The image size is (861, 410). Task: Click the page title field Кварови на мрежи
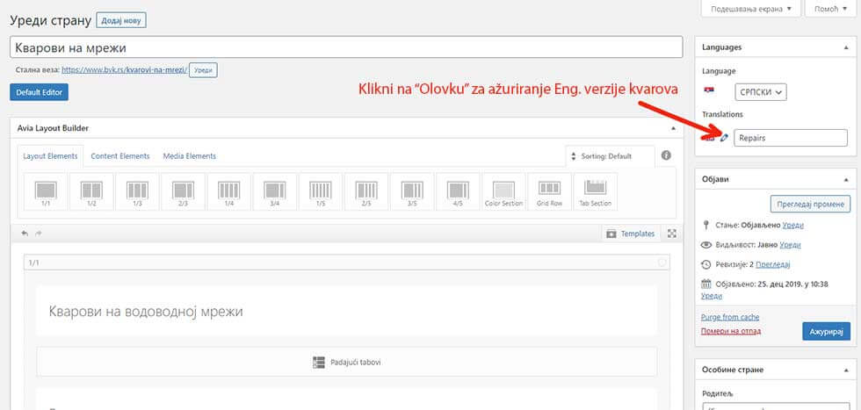(x=346, y=47)
